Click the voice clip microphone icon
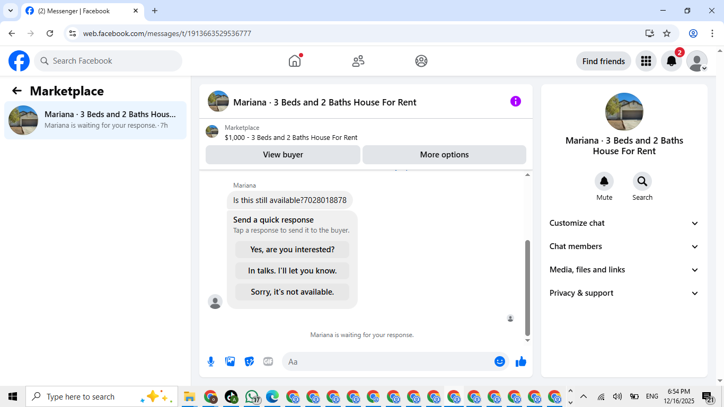Image resolution: width=724 pixels, height=407 pixels. pyautogui.click(x=211, y=361)
